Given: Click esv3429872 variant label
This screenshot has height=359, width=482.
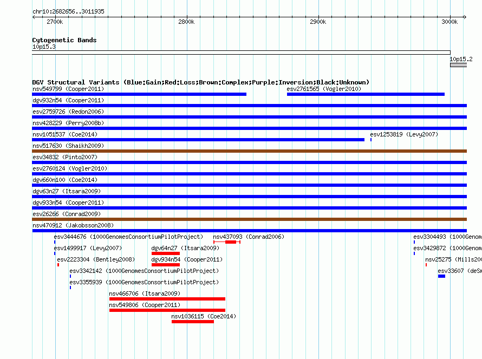Looking at the screenshot, I should coord(447,248).
